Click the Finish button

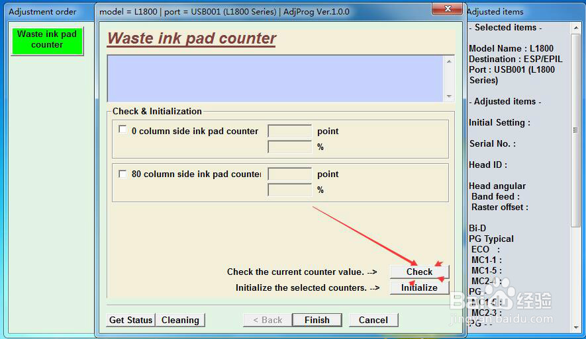pyautogui.click(x=317, y=320)
